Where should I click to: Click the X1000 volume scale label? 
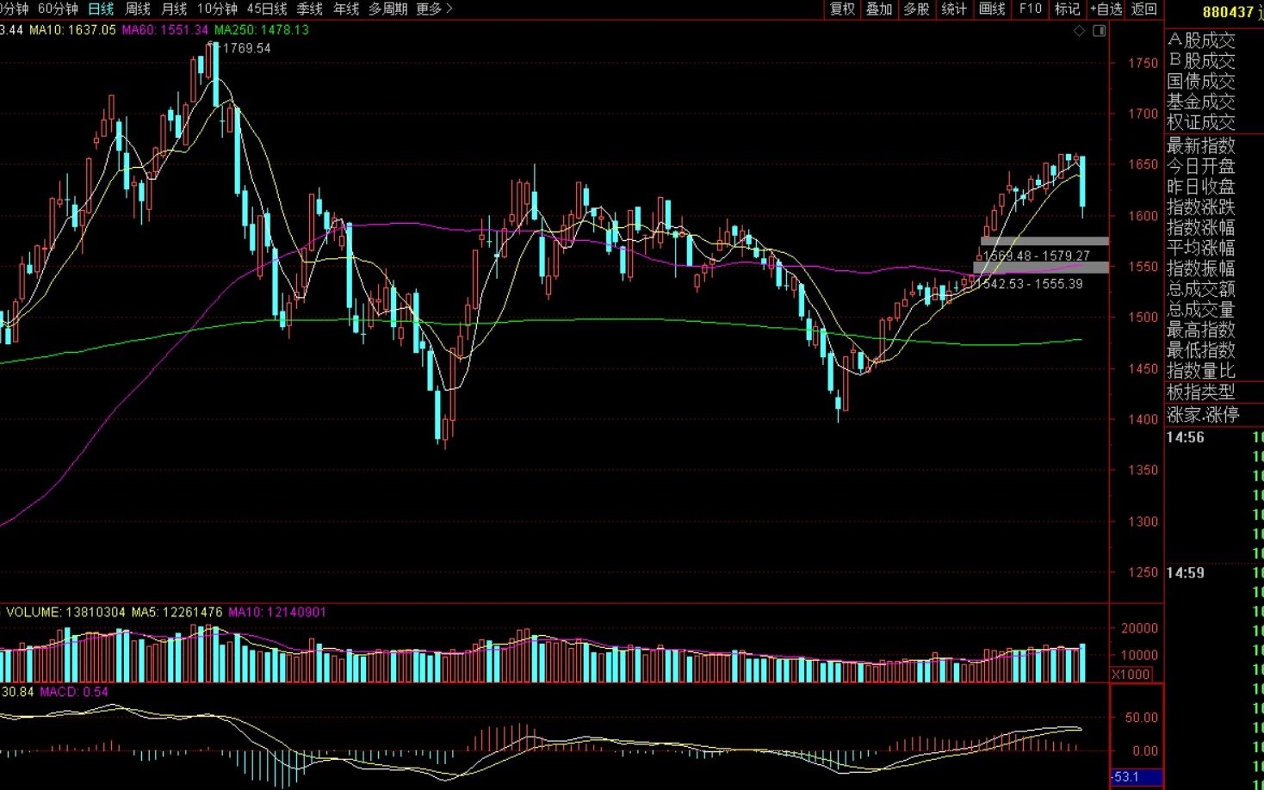1131,675
